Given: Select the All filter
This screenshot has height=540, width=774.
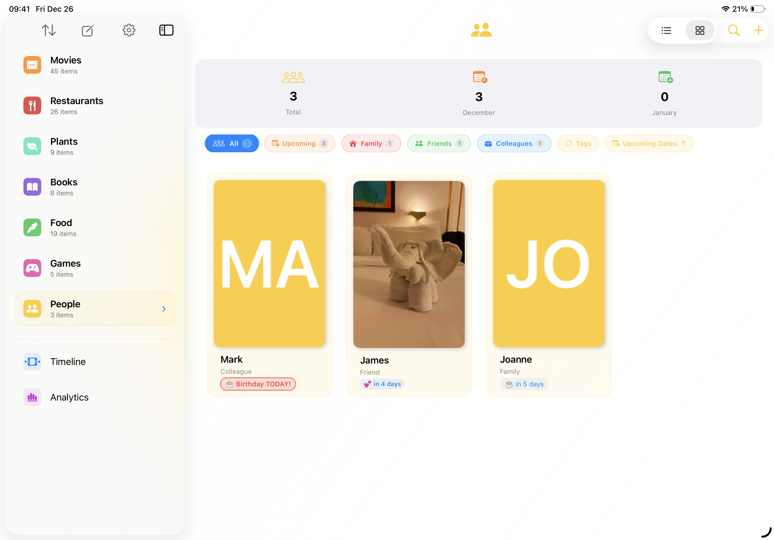Looking at the screenshot, I should (x=232, y=143).
